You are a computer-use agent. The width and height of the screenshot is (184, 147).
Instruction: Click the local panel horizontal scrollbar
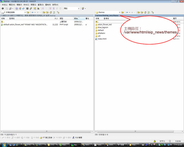(47, 131)
